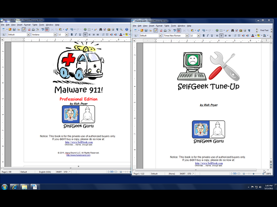The height and width of the screenshot is (207, 277).
Task: Open Window menu in TuneUp window
Action: point(181,26)
